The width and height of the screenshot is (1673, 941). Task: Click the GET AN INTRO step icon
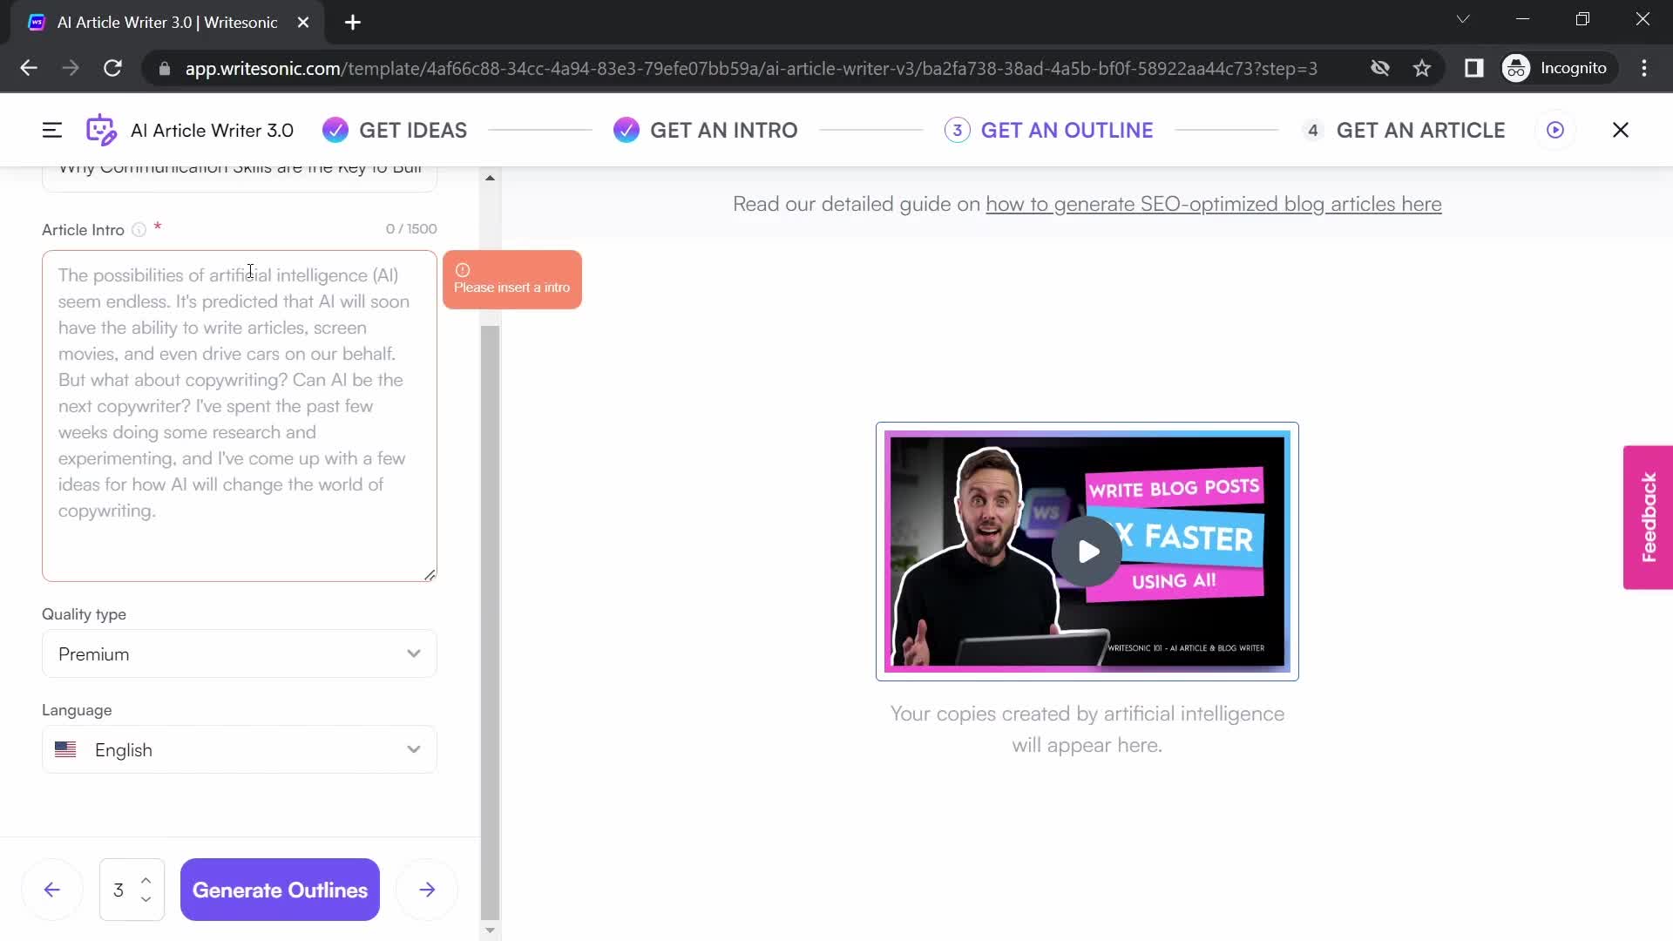pos(628,129)
